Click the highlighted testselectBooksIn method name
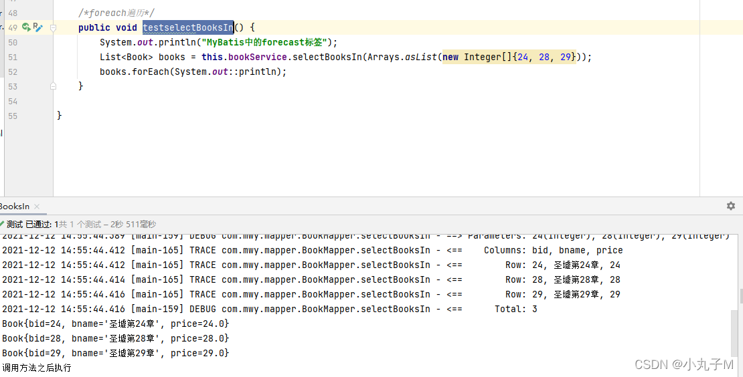Viewport: 743px width, 377px height. tap(188, 27)
